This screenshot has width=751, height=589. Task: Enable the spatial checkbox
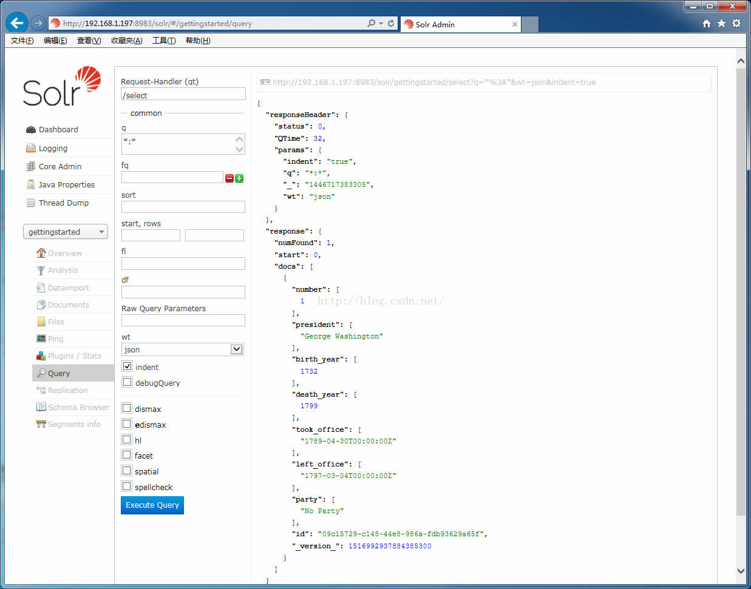127,471
